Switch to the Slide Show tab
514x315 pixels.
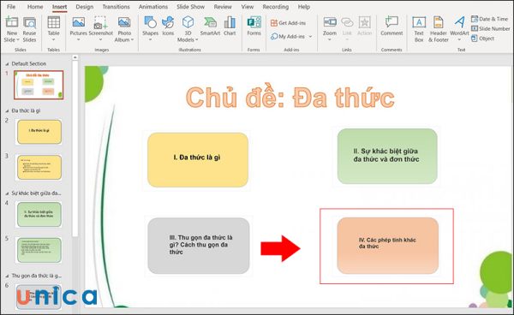pos(190,7)
